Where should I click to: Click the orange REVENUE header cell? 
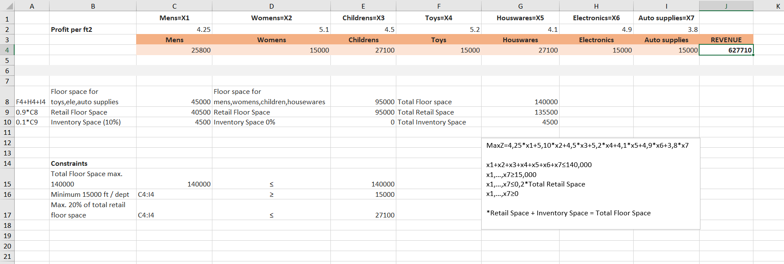click(x=726, y=40)
